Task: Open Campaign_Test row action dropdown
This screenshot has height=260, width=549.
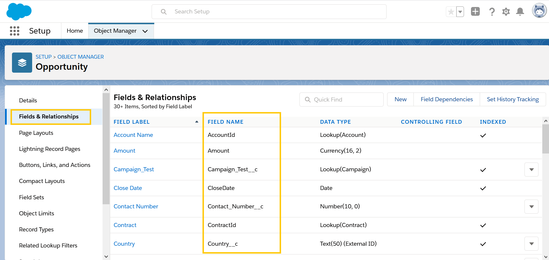Action: (x=531, y=170)
